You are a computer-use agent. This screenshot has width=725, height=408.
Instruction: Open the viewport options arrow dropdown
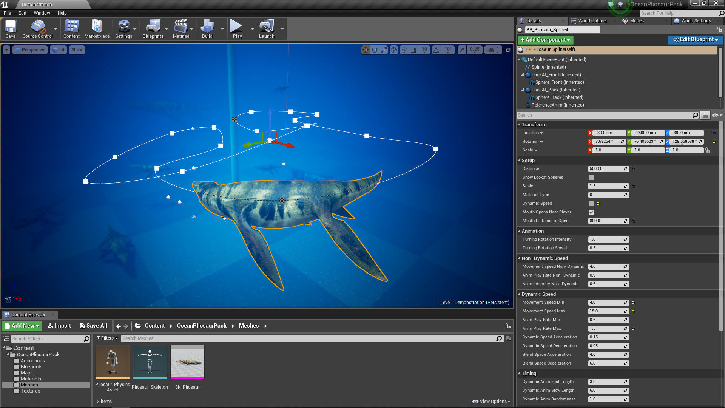click(x=6, y=50)
